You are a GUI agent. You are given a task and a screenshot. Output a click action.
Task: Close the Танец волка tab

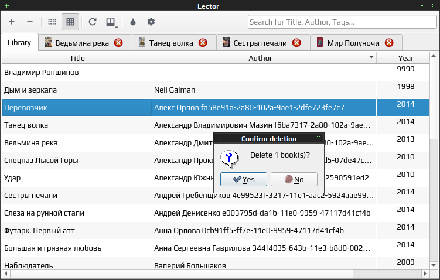pyautogui.click(x=203, y=43)
